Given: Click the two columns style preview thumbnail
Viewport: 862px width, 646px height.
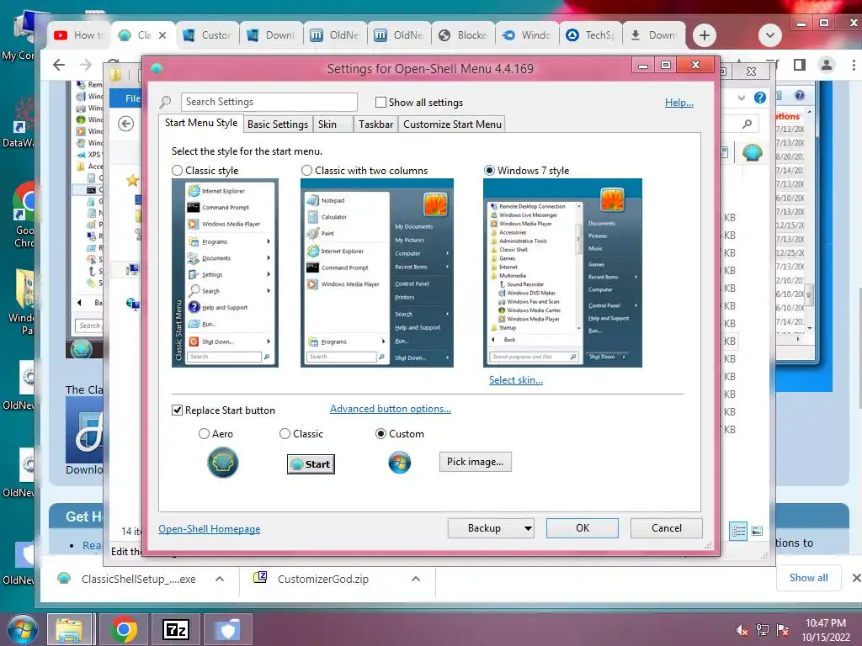Looking at the screenshot, I should coord(376,273).
